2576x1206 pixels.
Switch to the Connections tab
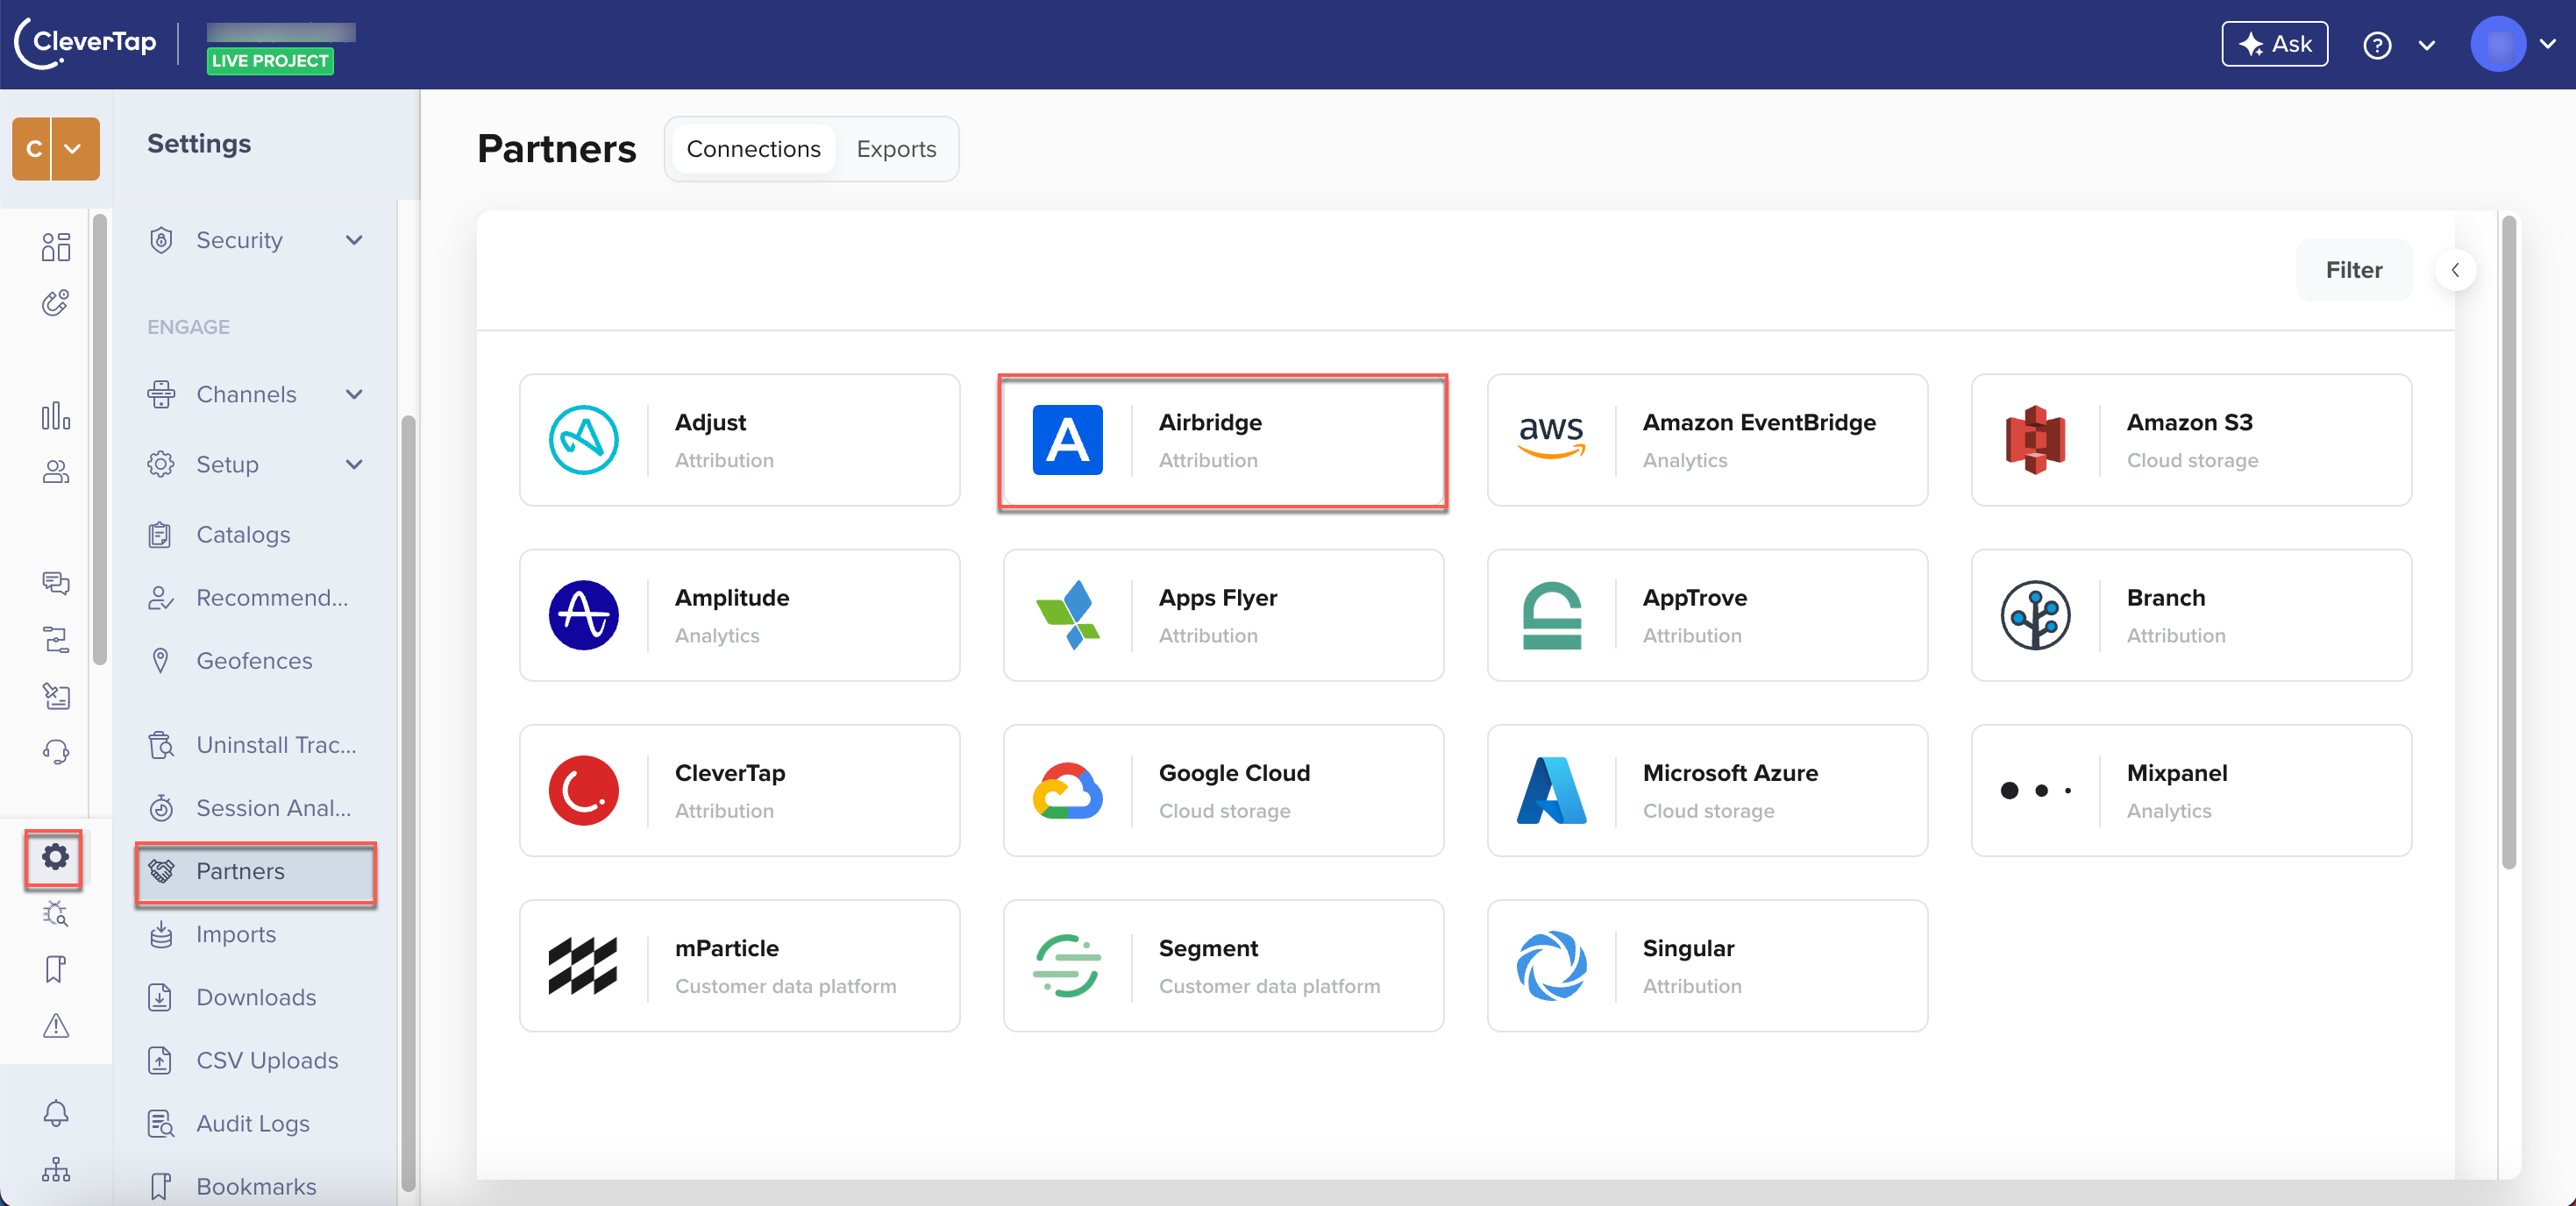click(x=753, y=149)
